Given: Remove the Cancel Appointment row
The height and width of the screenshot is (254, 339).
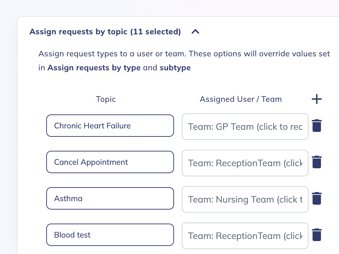Looking at the screenshot, I should [316, 162].
